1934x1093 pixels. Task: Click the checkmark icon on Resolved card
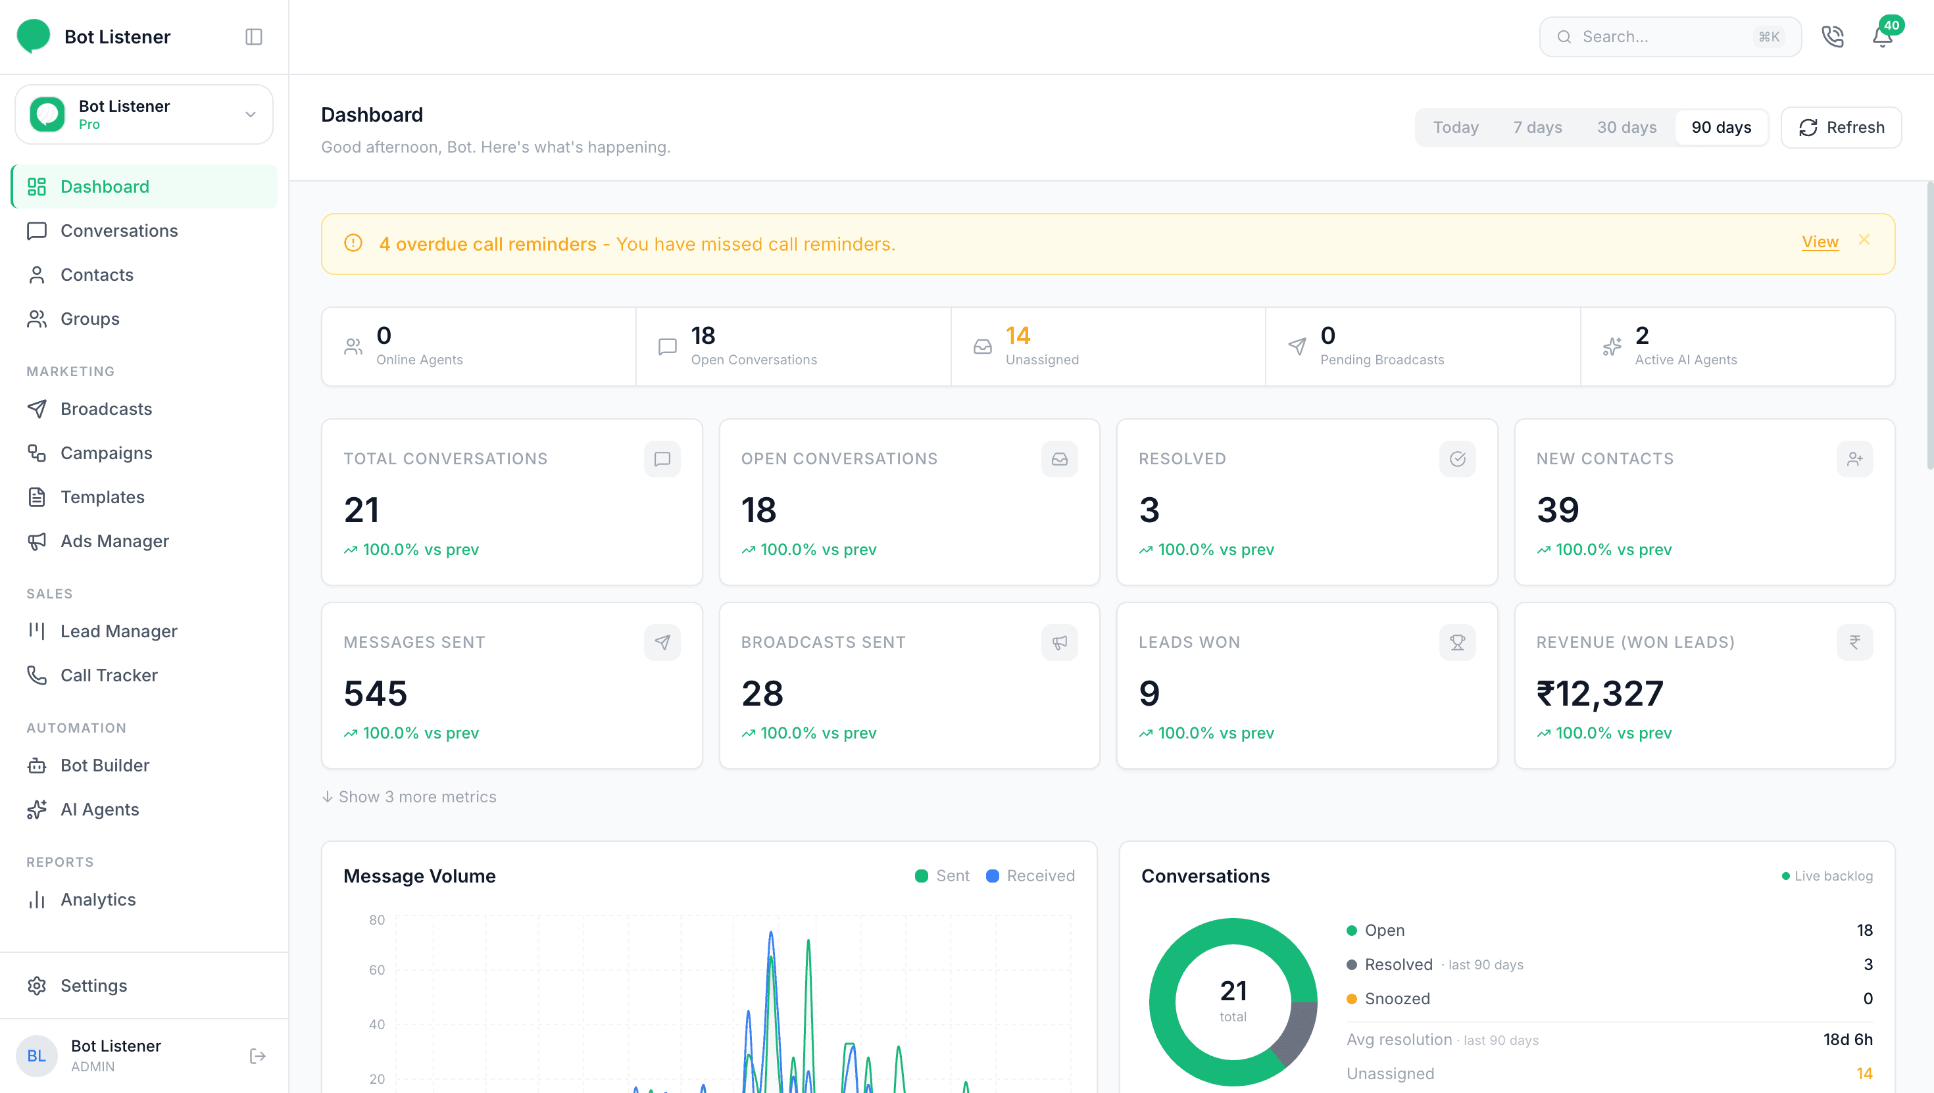[1457, 458]
